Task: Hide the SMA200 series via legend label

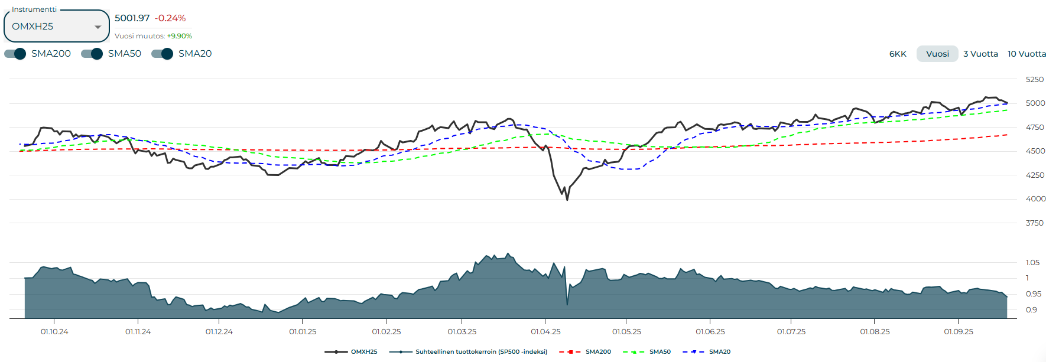Action: coord(598,352)
